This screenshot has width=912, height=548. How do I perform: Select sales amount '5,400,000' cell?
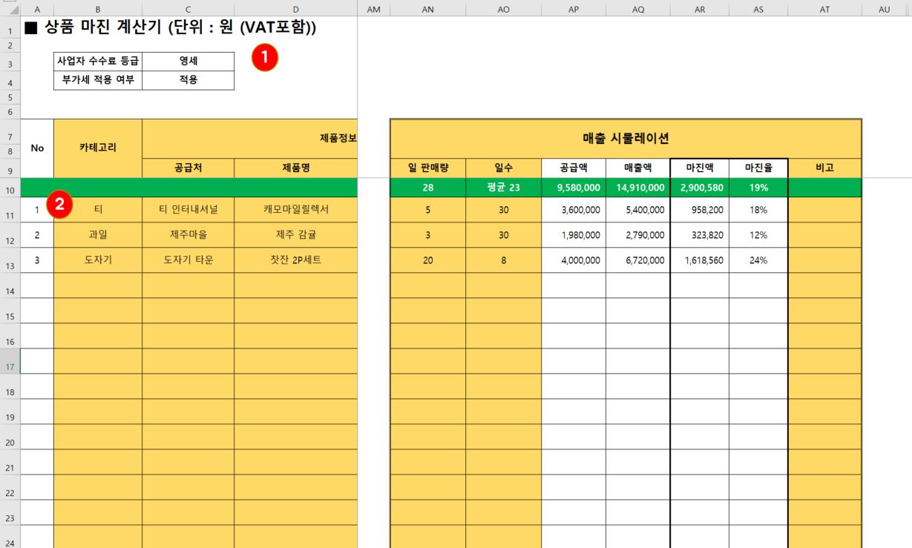(638, 210)
